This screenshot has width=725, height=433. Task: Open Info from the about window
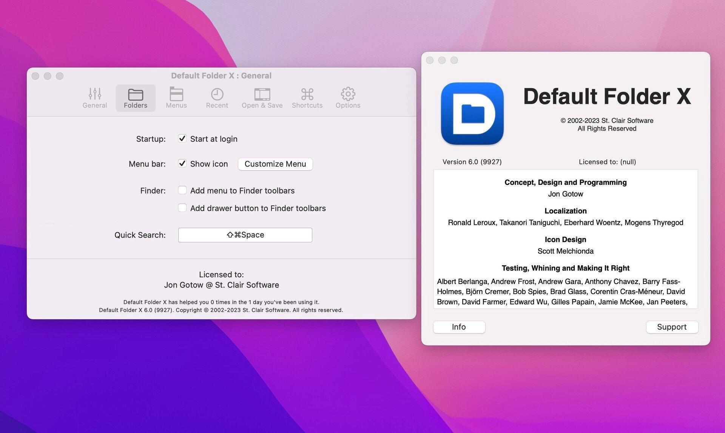pos(459,327)
